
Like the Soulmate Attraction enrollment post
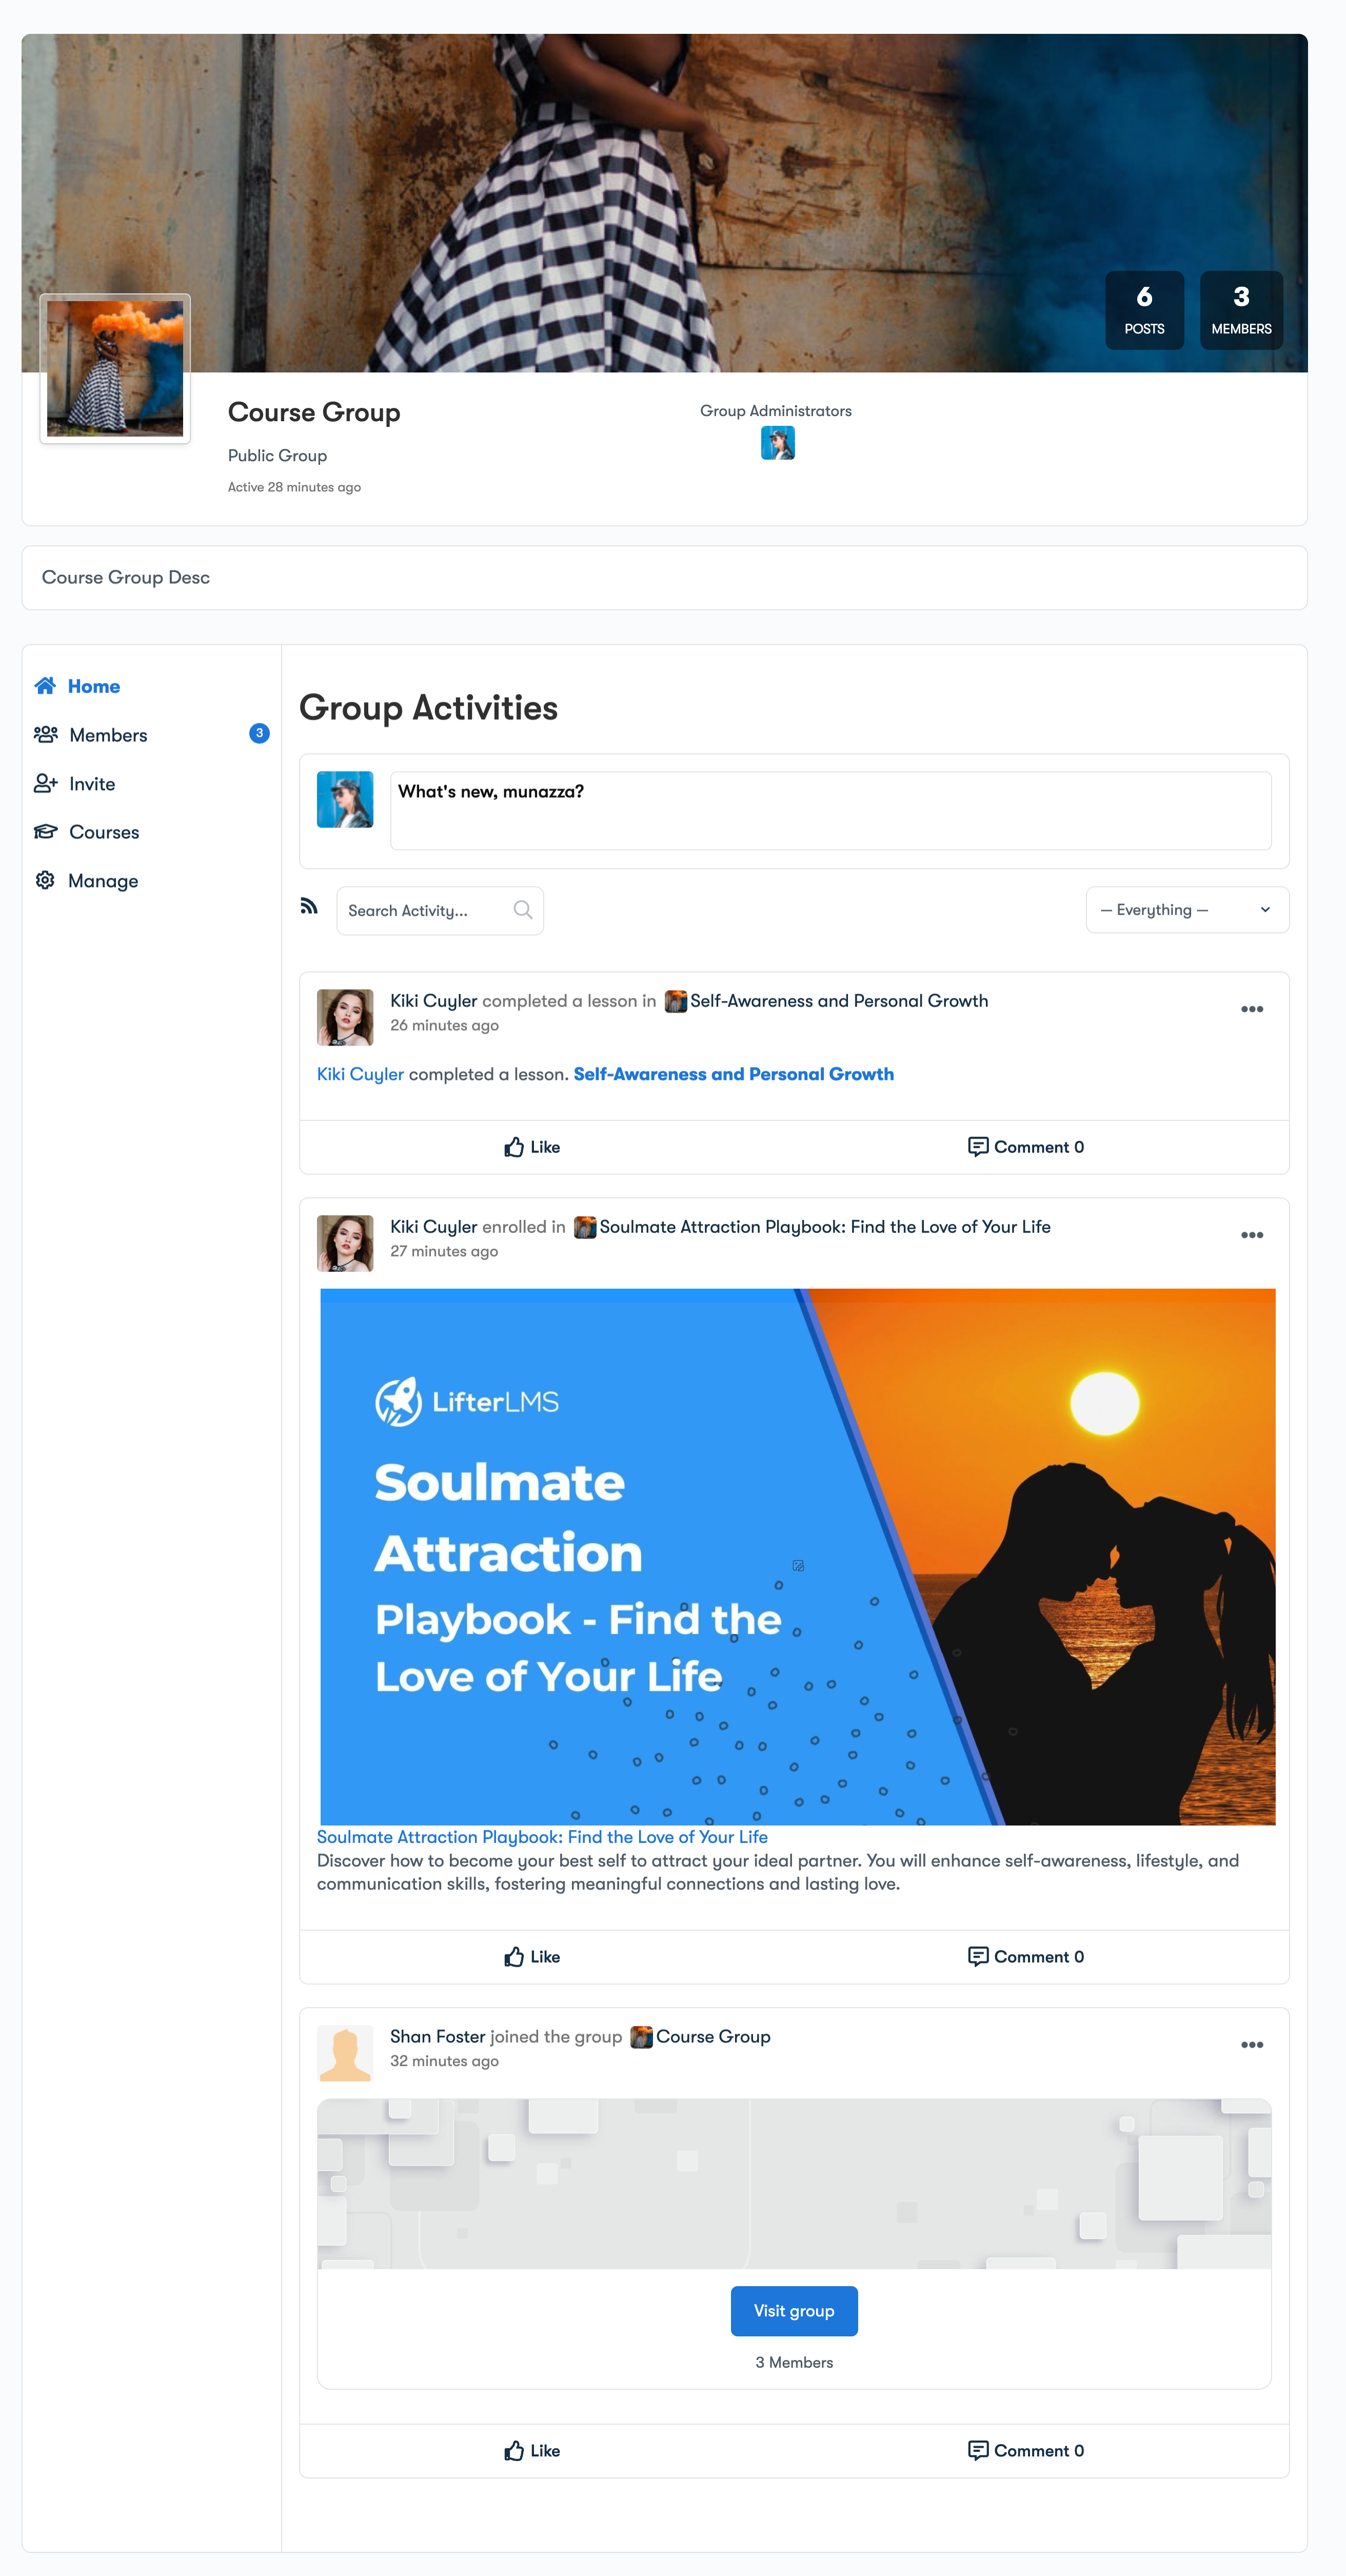pos(532,1957)
